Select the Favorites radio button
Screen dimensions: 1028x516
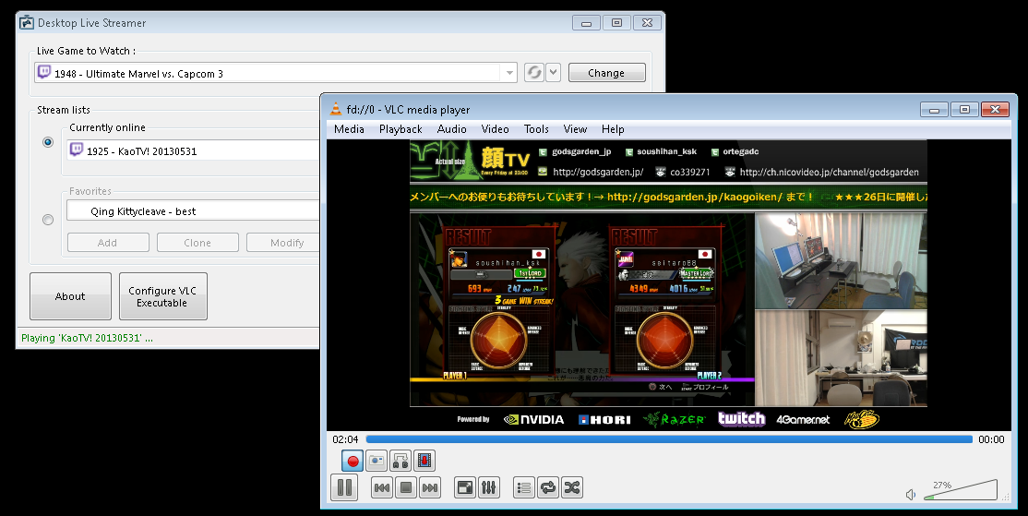(x=48, y=220)
